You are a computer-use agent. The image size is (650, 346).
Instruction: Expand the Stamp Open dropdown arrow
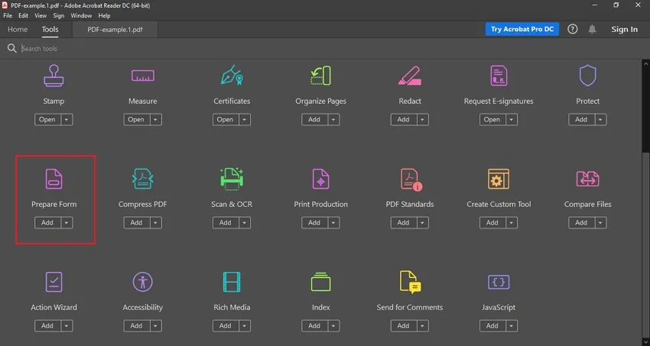(x=67, y=120)
